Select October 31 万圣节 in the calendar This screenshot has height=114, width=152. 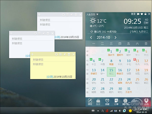(129, 90)
